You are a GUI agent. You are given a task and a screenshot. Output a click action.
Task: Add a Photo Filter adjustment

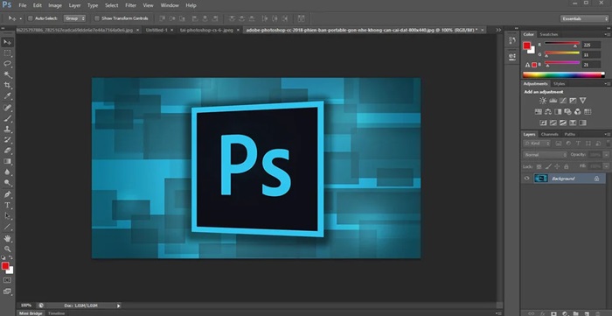coord(568,112)
